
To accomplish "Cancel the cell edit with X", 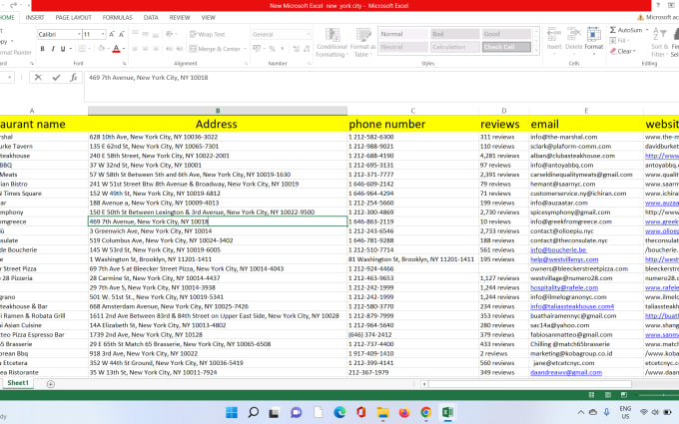I will pos(38,78).
